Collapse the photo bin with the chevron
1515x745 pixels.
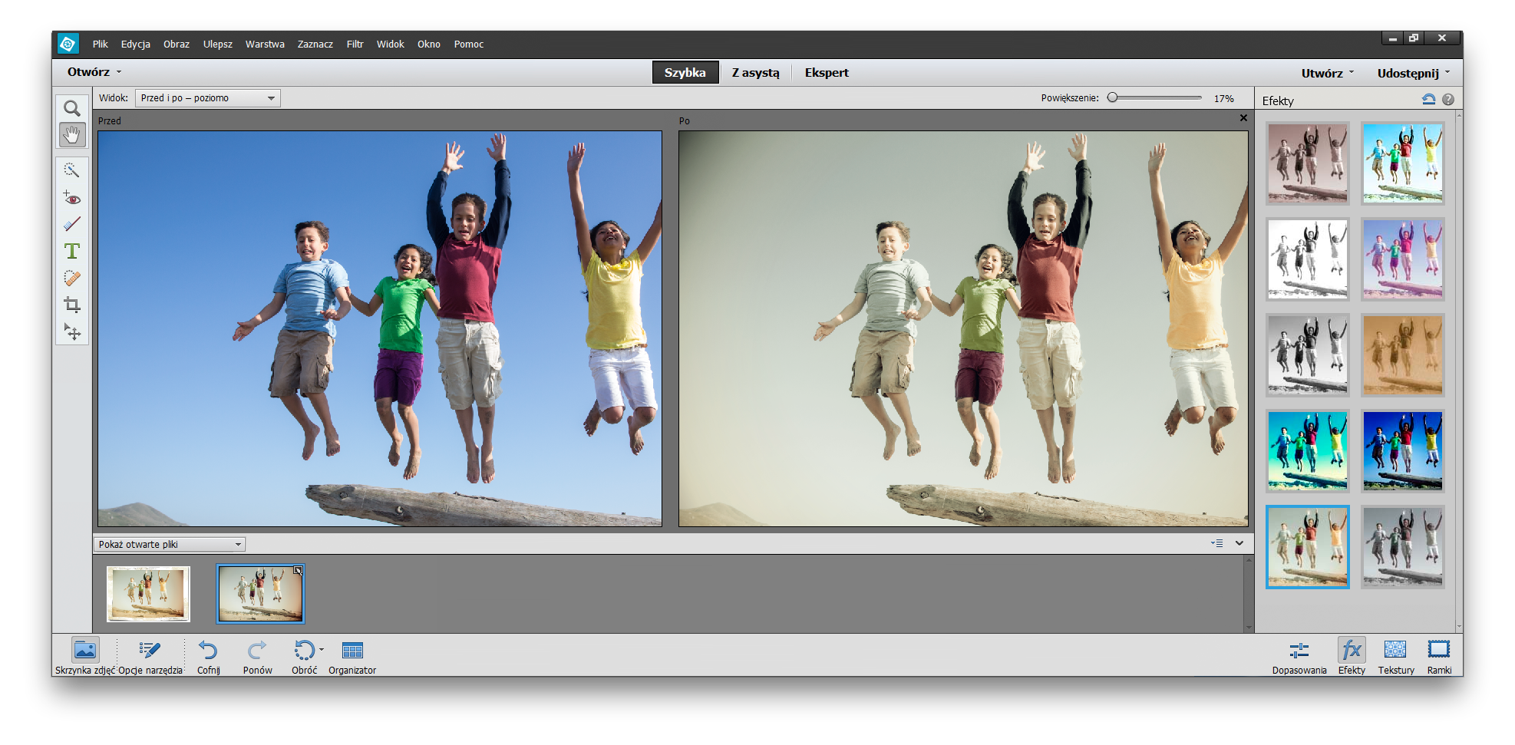coord(1239,543)
